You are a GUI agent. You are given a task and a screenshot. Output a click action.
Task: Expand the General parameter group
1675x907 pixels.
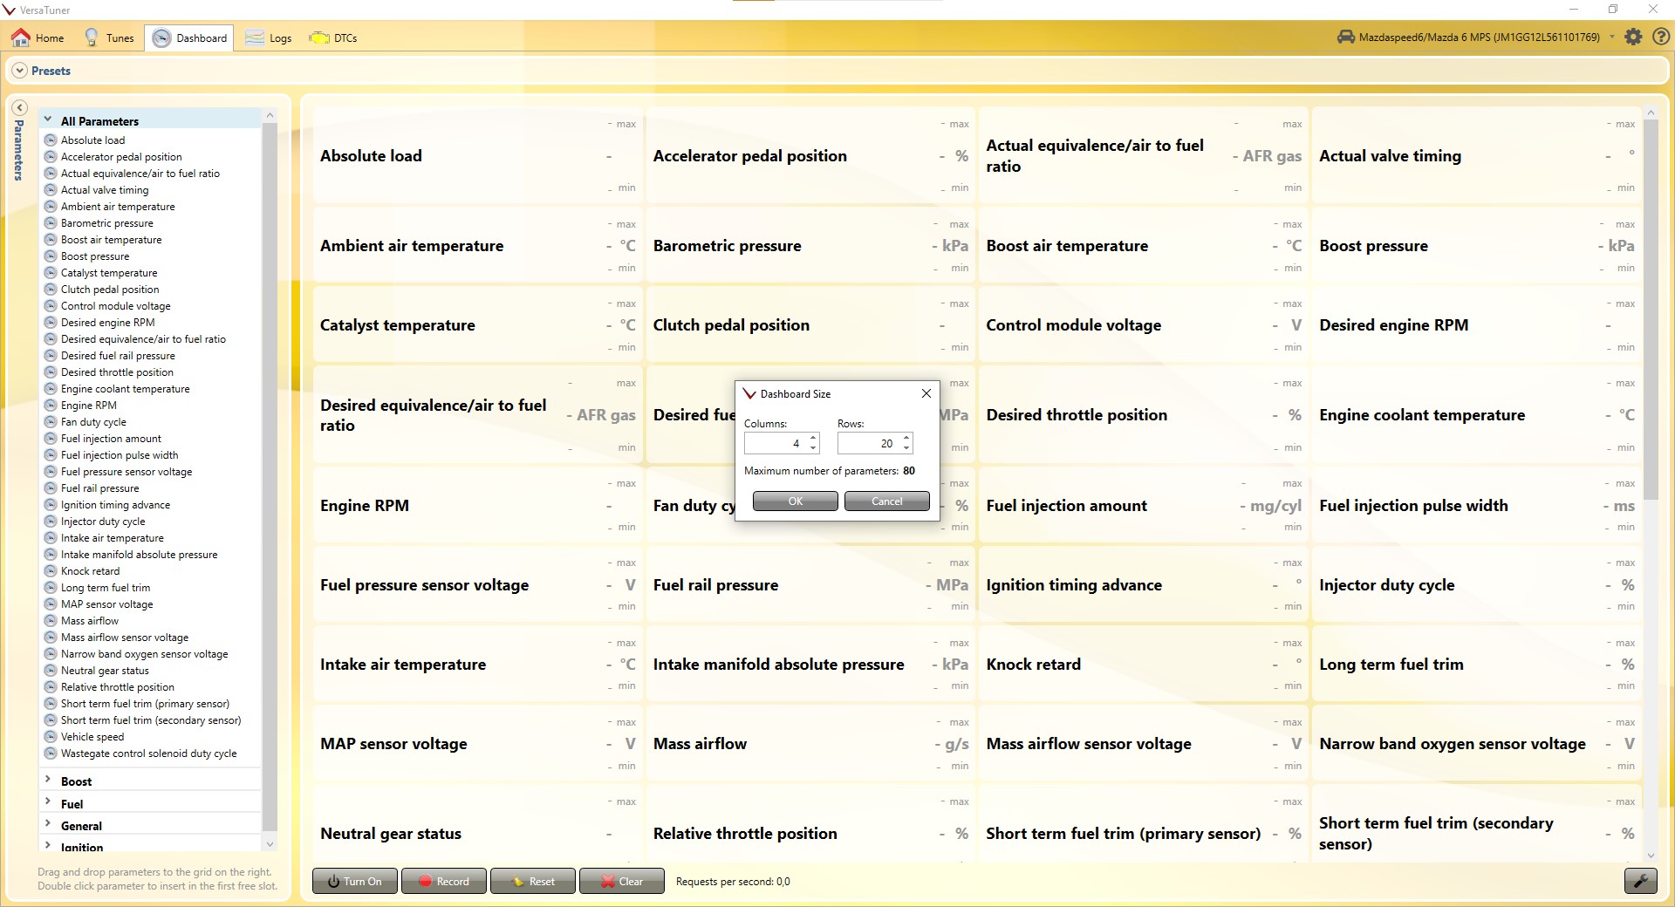coord(48,825)
